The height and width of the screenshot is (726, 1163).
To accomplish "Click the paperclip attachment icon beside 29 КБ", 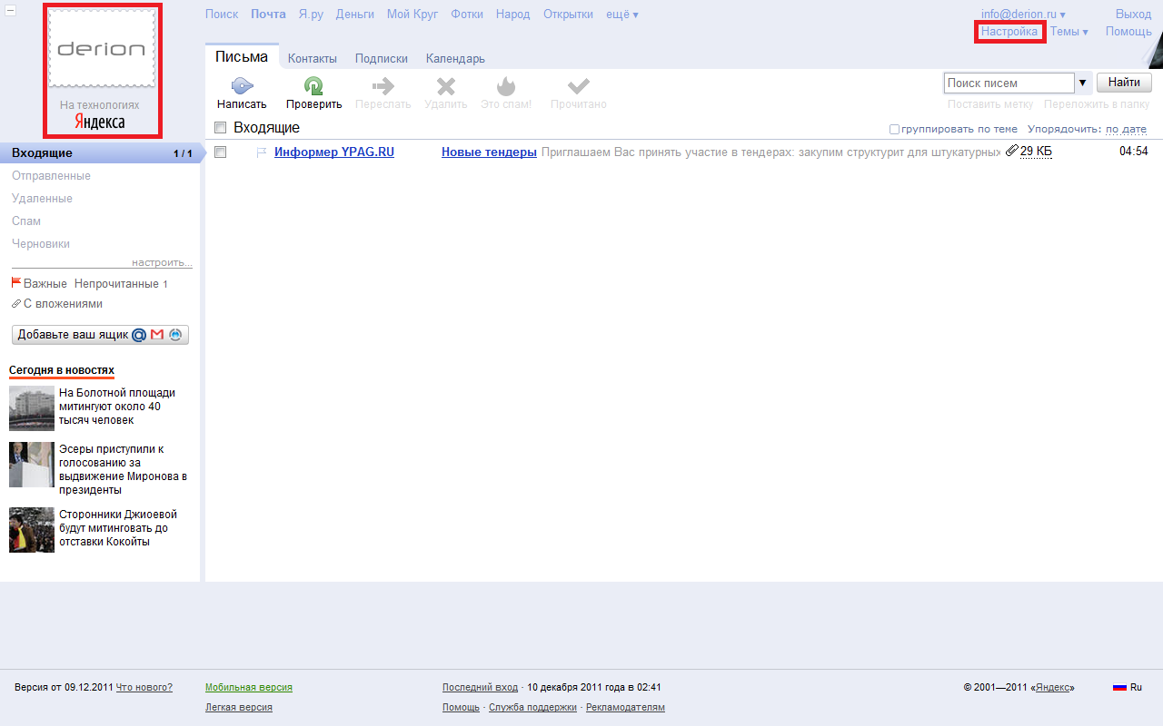I will [x=1011, y=151].
